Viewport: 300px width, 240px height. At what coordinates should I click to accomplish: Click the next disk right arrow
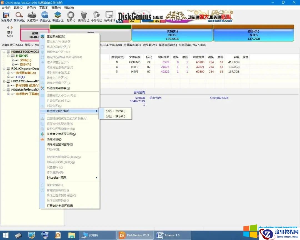(12, 27)
